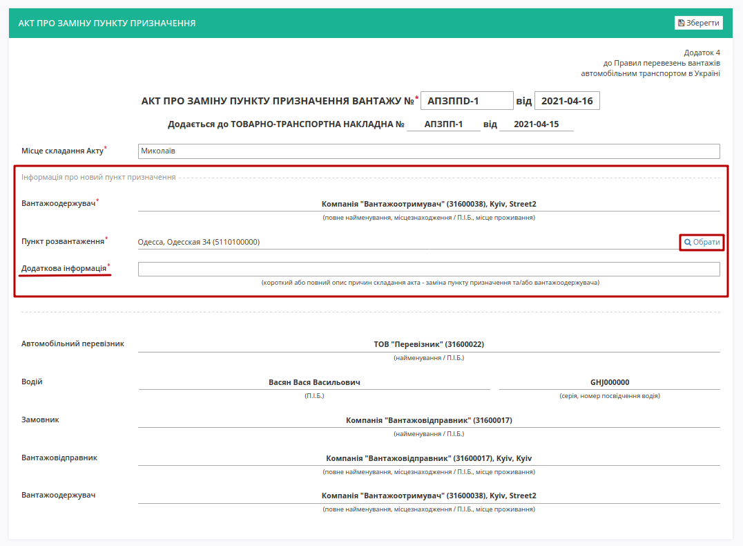This screenshot has width=743, height=546.
Task: Click the driver name Васян Вася Васильович
Action: coord(314,382)
